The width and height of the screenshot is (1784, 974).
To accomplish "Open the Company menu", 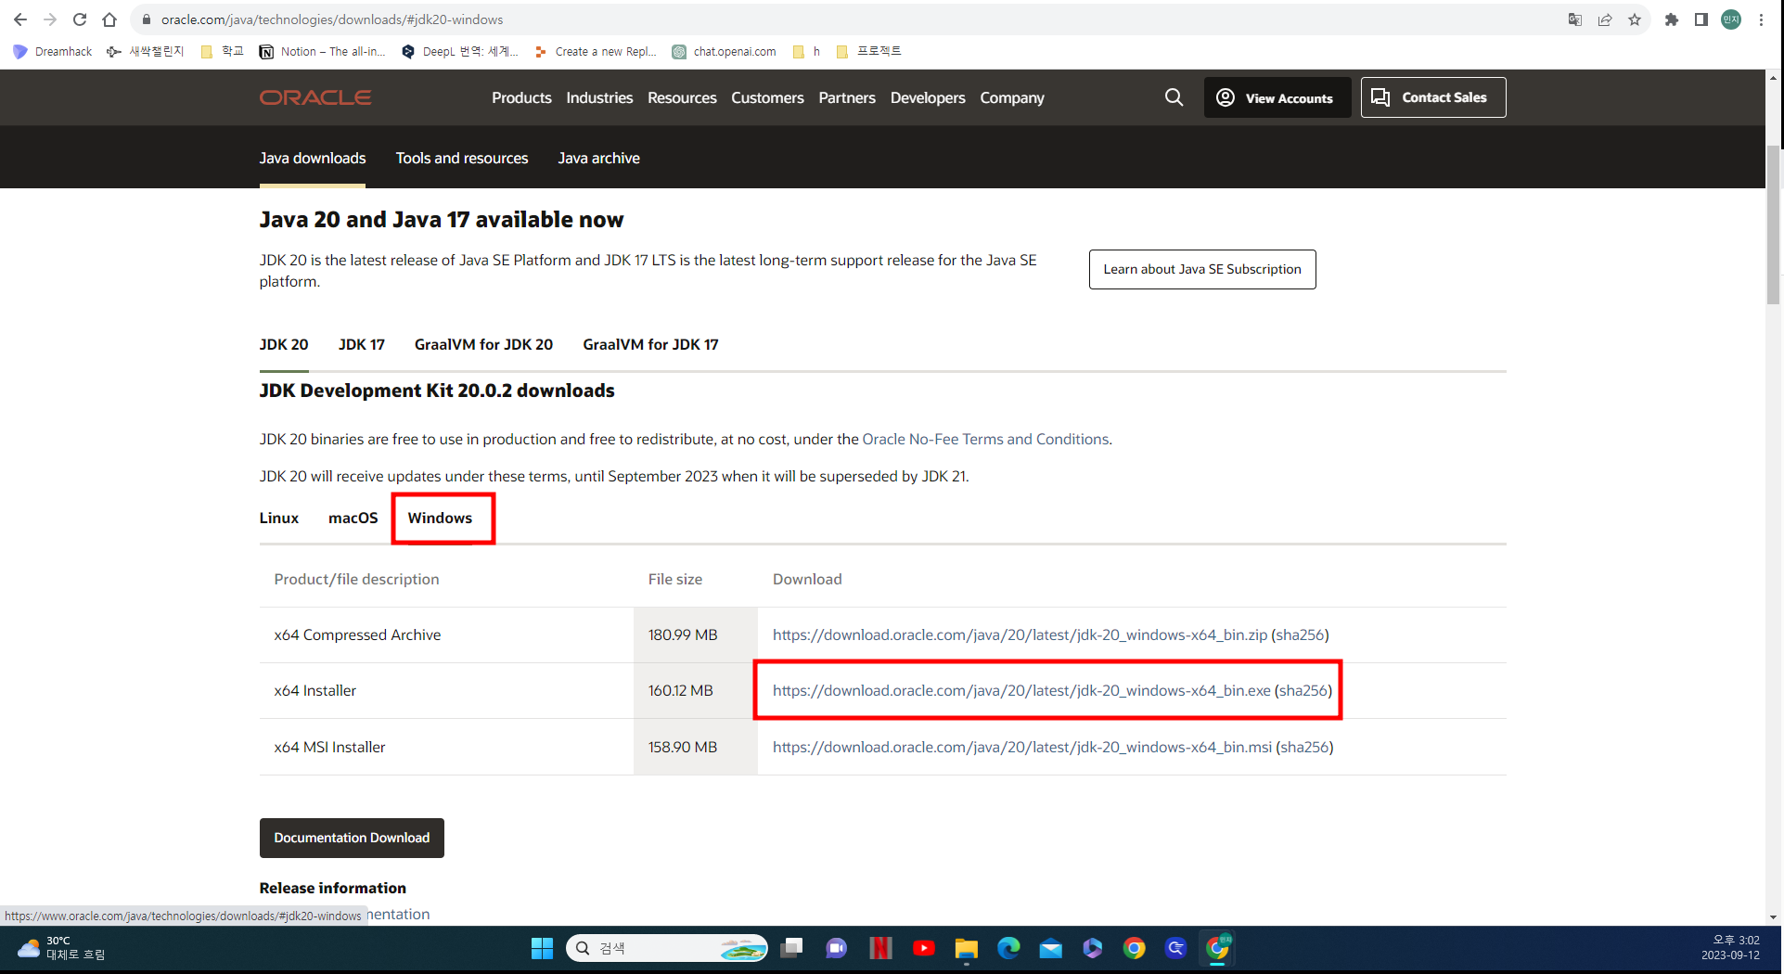I will click(x=1012, y=97).
